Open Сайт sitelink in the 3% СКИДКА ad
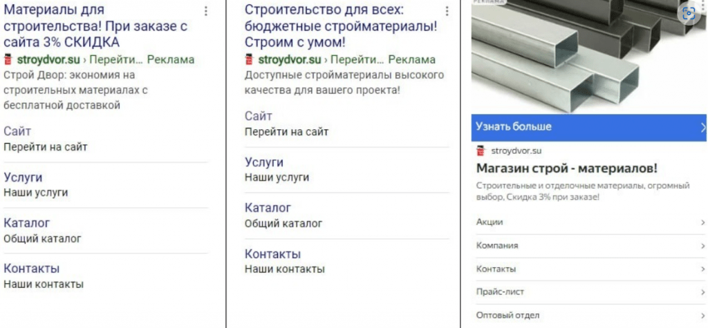Screen dimensions: 708x328 pyautogui.click(x=17, y=131)
